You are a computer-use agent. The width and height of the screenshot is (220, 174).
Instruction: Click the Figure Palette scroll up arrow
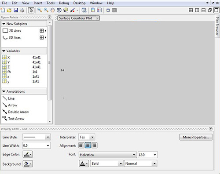coord(50,23)
